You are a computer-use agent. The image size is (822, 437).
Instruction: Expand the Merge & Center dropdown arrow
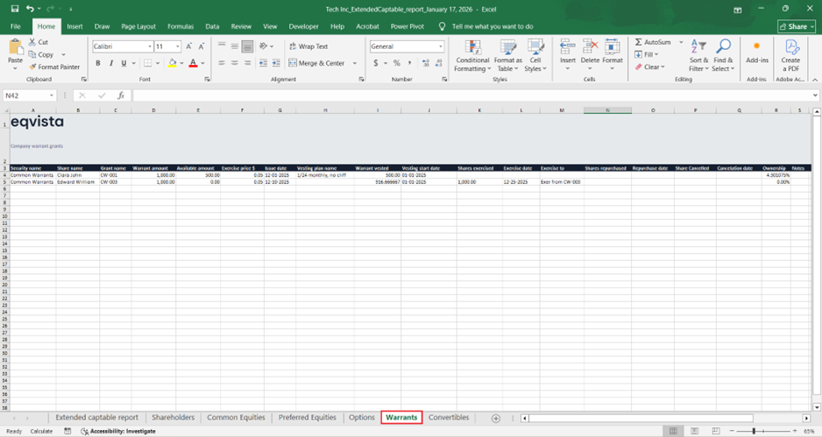pos(355,63)
